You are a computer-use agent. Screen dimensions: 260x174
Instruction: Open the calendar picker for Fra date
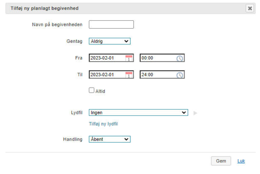tap(129, 58)
